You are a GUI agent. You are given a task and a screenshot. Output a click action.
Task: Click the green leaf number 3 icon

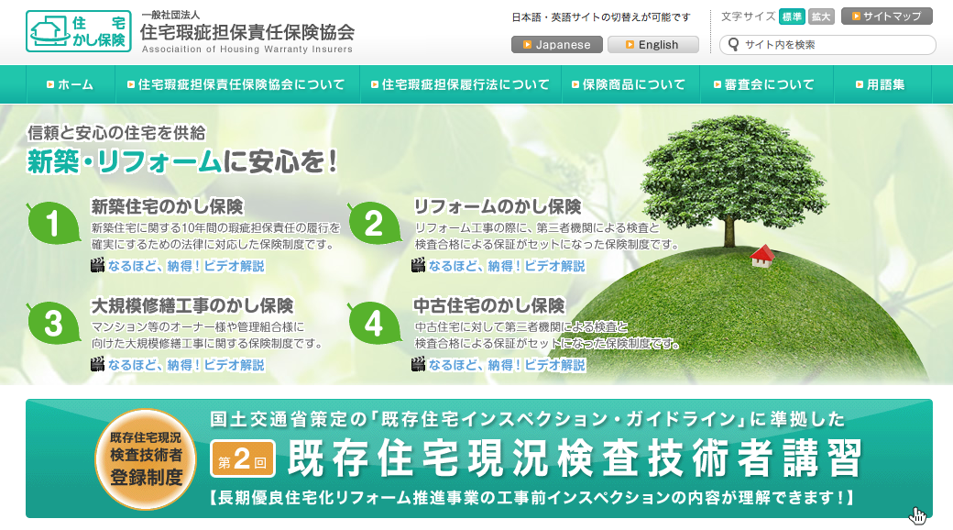53,323
